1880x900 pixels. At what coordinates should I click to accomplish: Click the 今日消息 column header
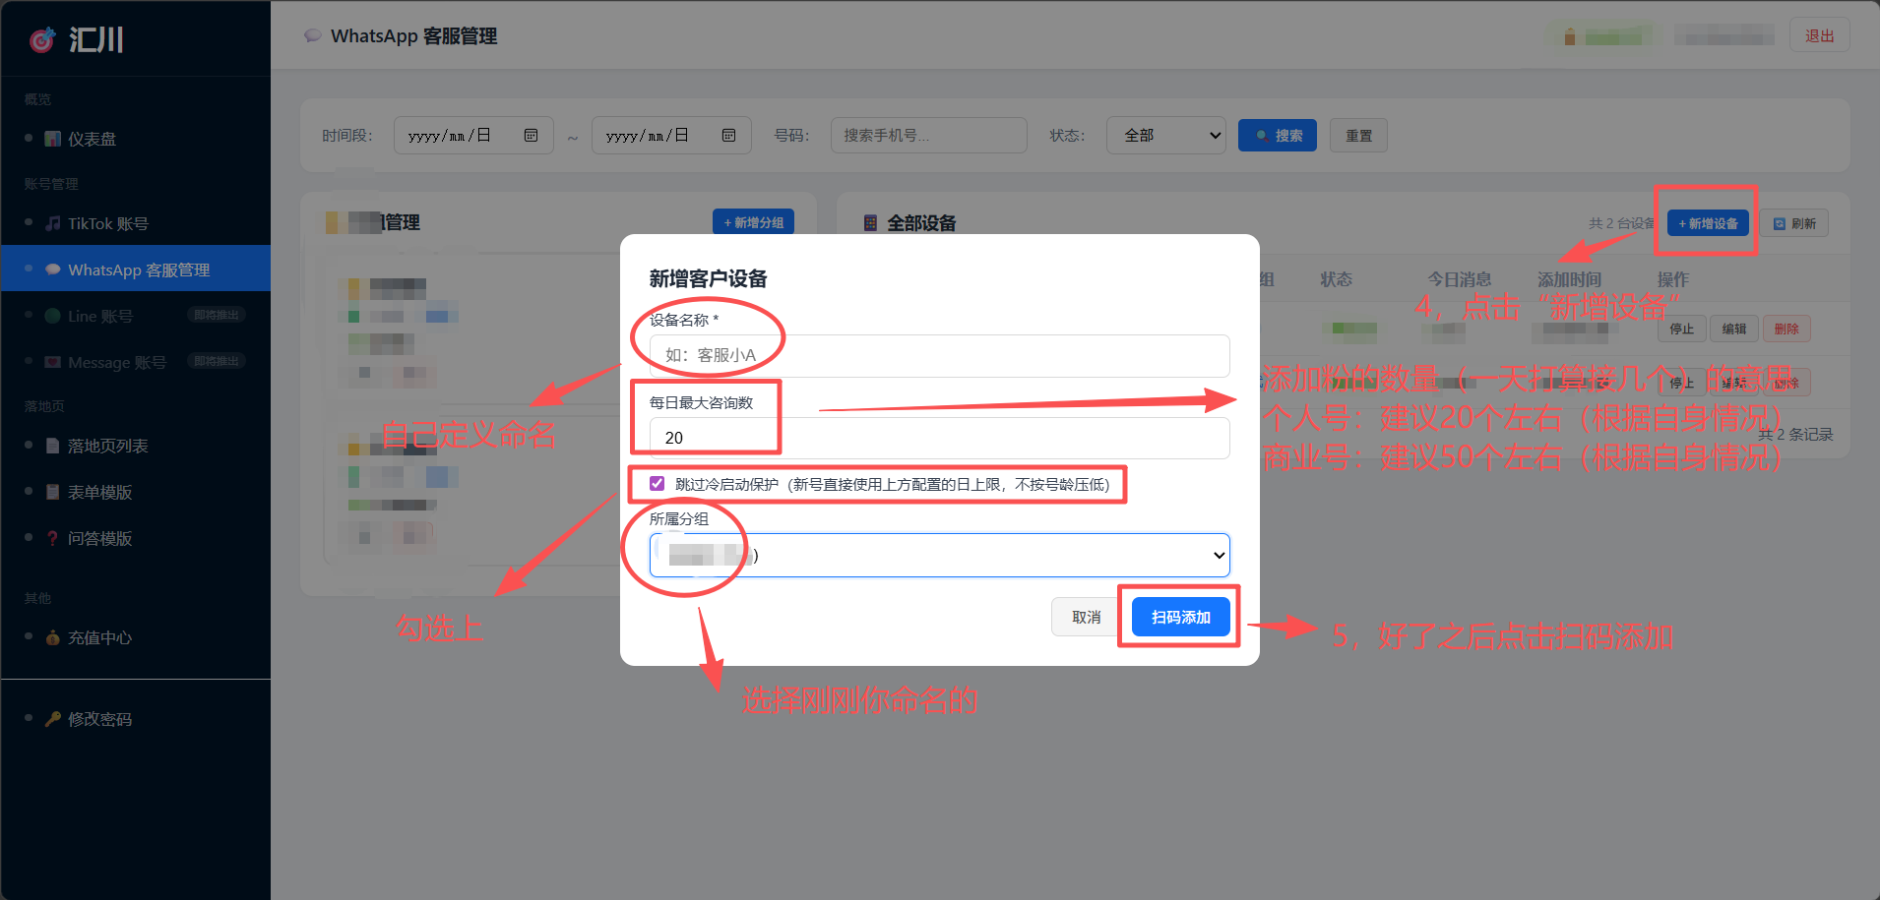coord(1460,279)
